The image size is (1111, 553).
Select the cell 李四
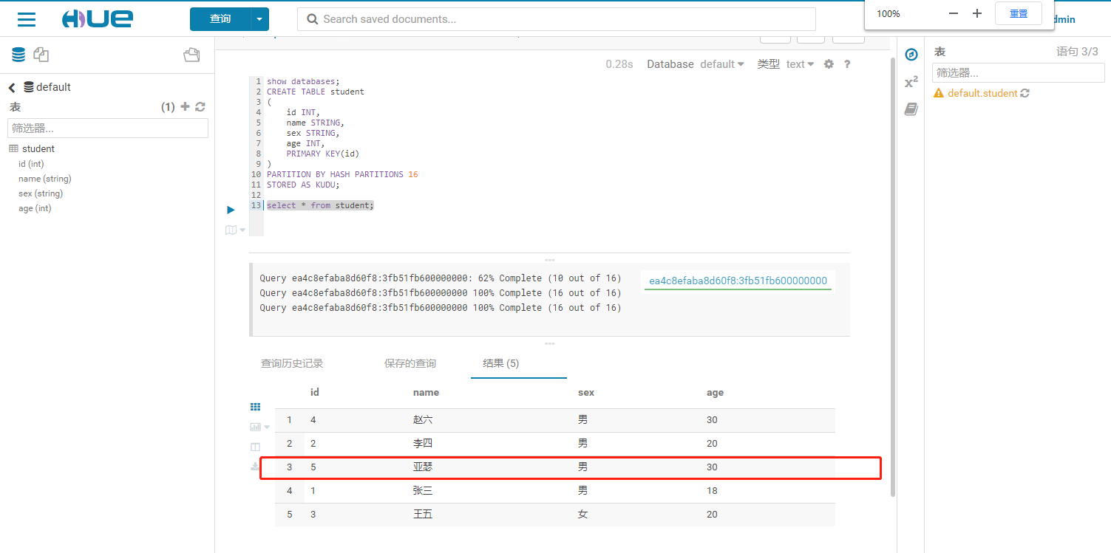[x=423, y=444]
